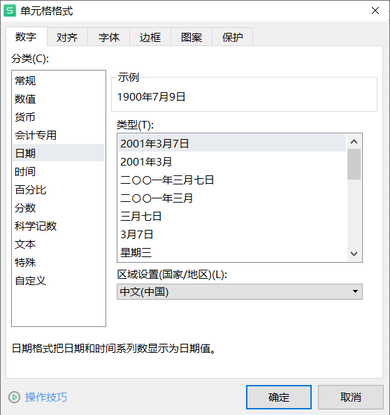Open the 操作技巧 link
Screen dimensions: 390x415
pos(46,397)
